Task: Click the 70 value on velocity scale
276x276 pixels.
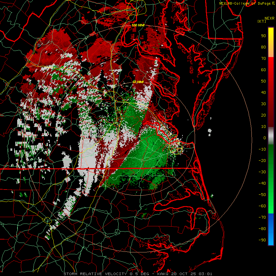Action: 263,59
